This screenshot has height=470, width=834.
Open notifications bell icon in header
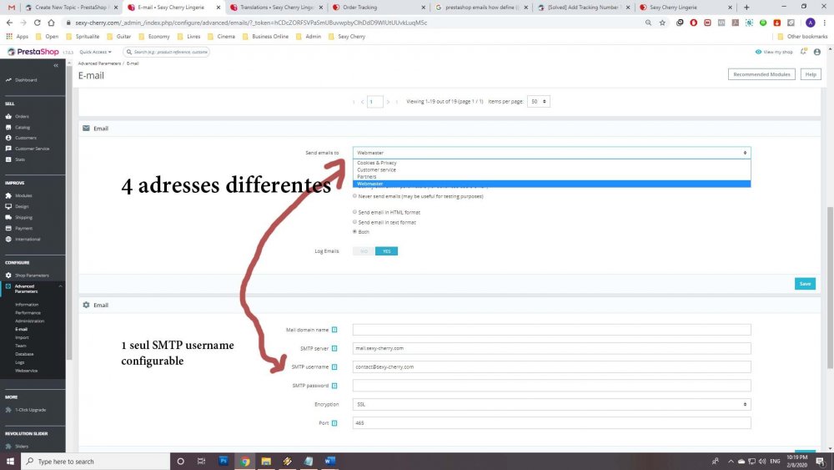coord(803,52)
